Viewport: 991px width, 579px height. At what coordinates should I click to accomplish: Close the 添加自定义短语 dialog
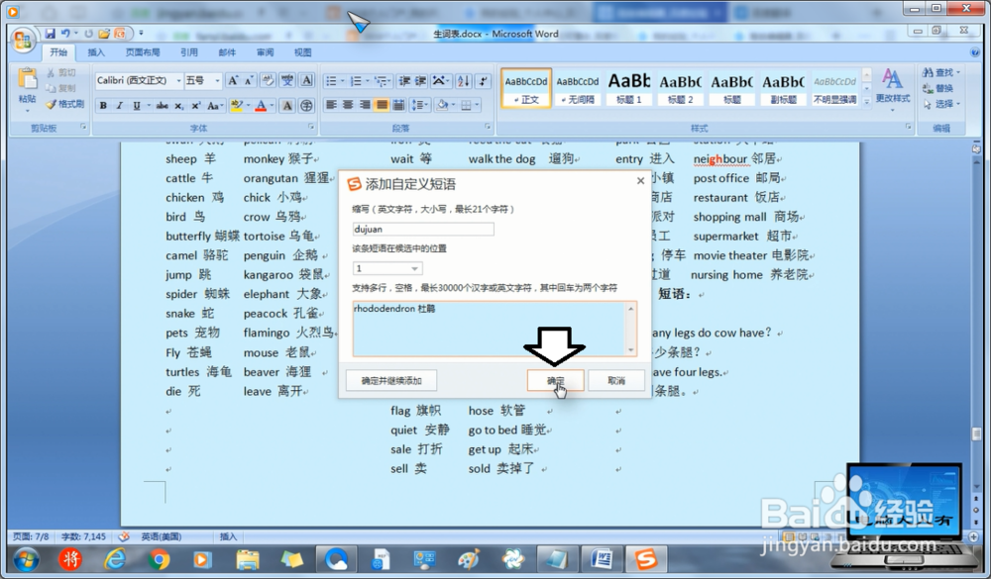[640, 181]
